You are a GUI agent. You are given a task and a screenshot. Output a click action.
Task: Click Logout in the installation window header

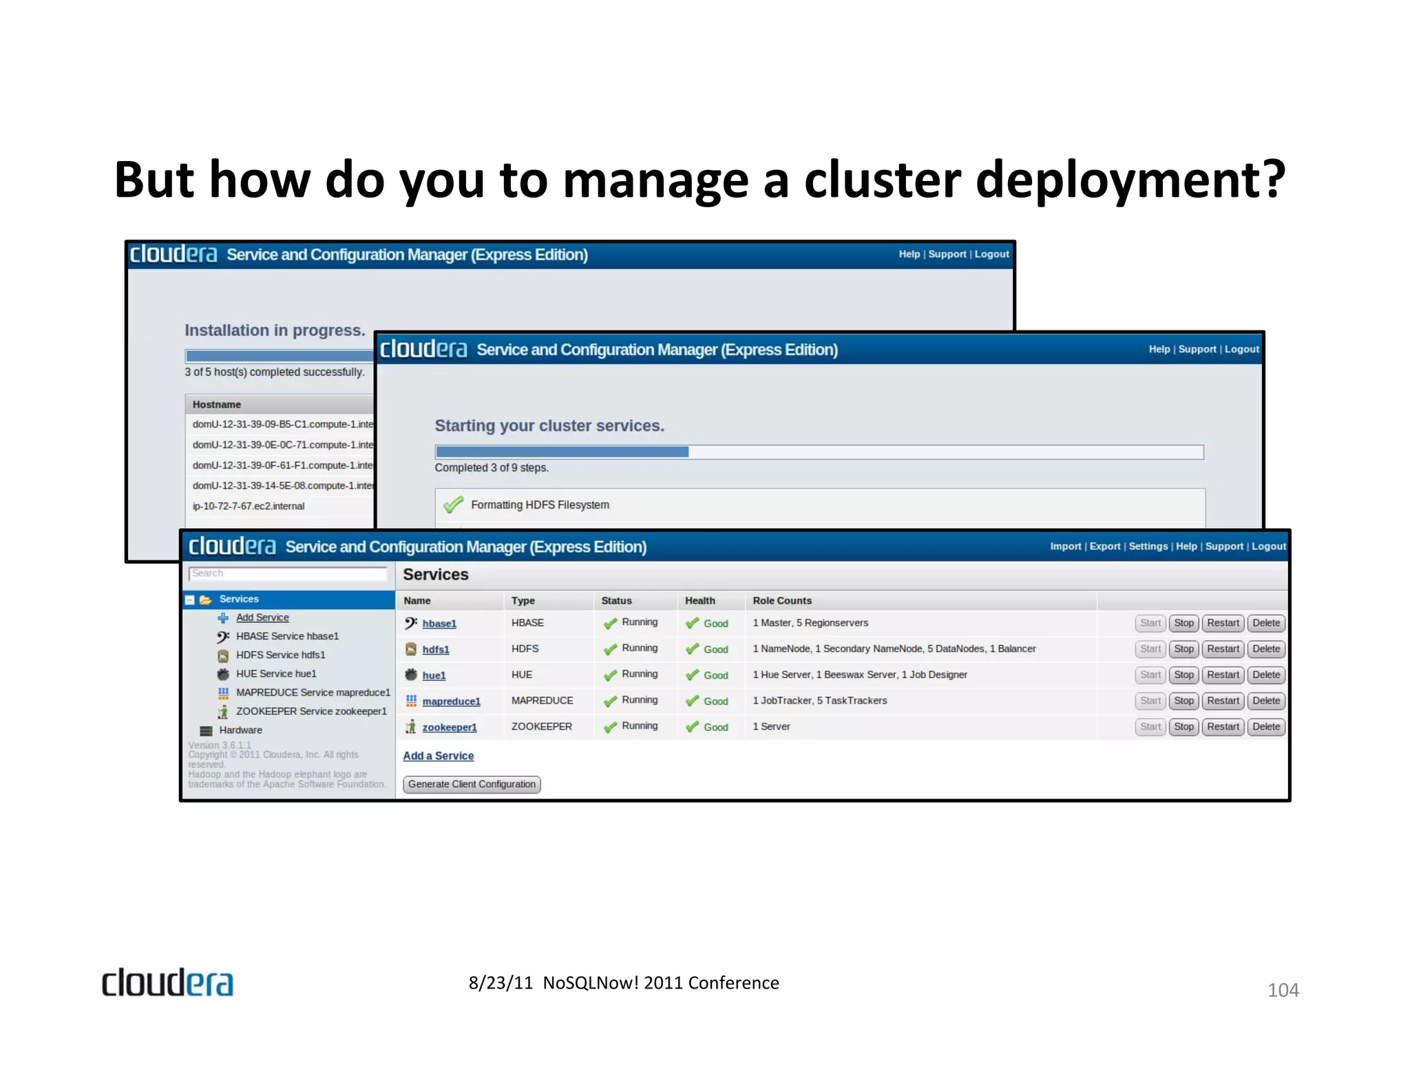tap(991, 254)
